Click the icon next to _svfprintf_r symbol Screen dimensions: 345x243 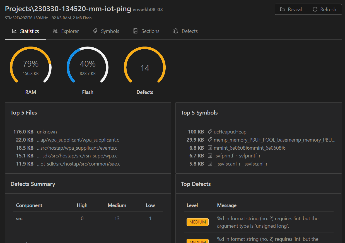pyautogui.click(x=210, y=156)
